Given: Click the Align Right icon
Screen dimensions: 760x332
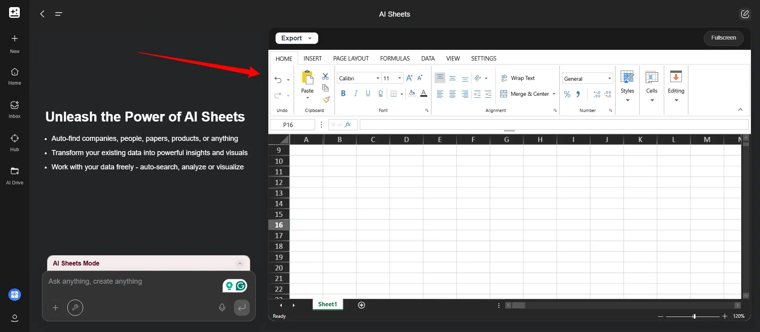Looking at the screenshot, I should pos(465,94).
